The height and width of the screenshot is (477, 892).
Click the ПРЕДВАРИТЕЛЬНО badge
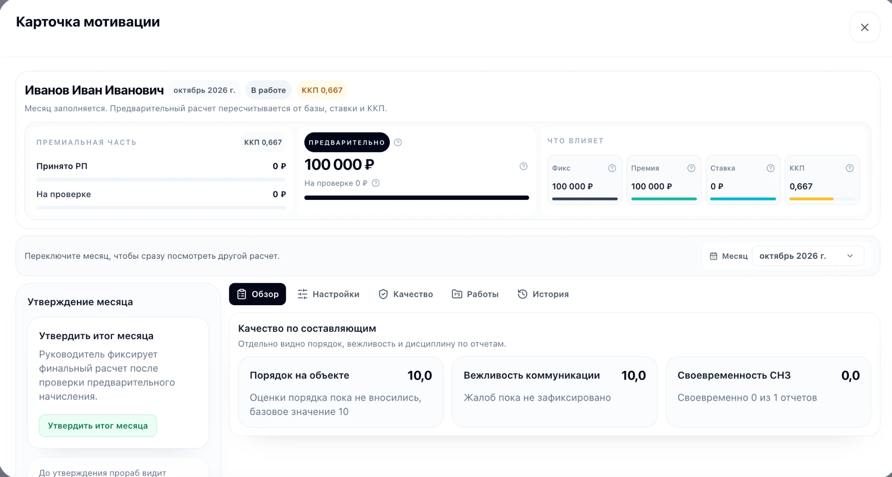click(347, 142)
